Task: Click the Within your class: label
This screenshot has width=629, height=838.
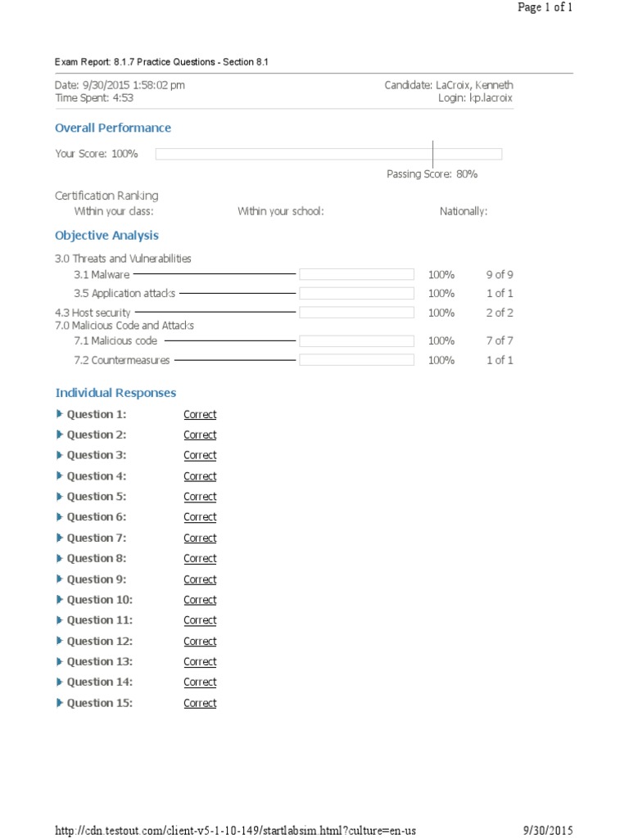Action: [x=114, y=211]
